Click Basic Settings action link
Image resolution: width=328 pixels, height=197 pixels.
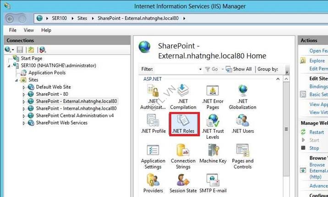coord(318,94)
